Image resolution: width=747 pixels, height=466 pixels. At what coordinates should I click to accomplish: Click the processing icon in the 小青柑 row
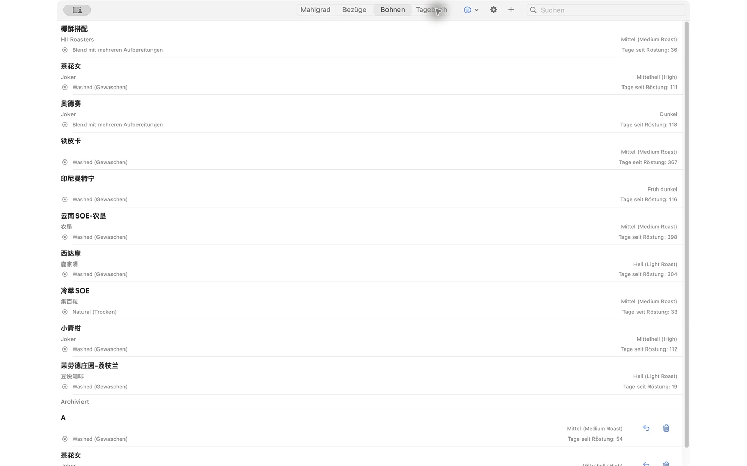point(65,349)
